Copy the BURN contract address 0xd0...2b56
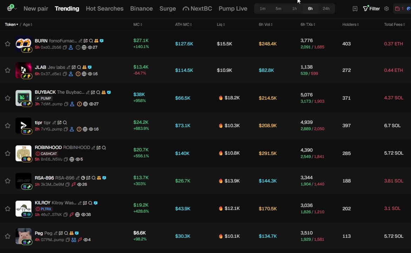 click(x=65, y=47)
